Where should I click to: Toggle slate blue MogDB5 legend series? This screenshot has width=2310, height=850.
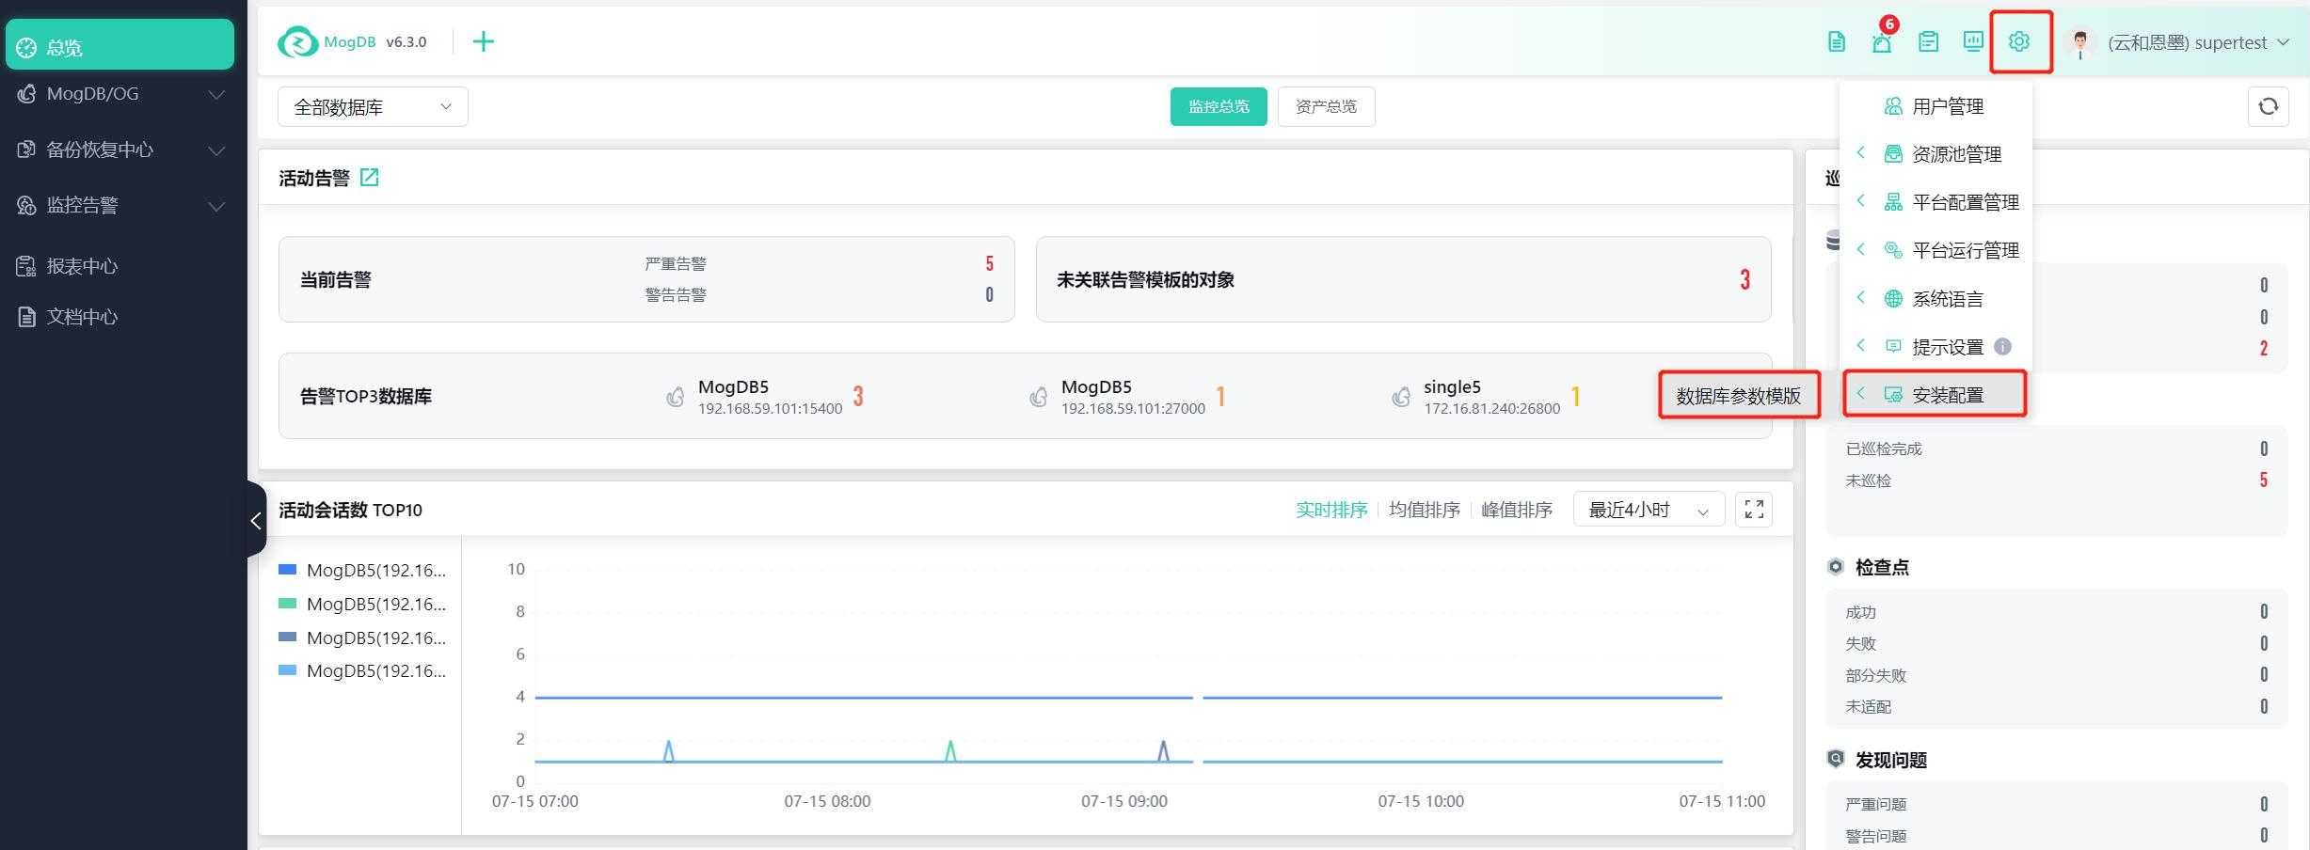362,637
